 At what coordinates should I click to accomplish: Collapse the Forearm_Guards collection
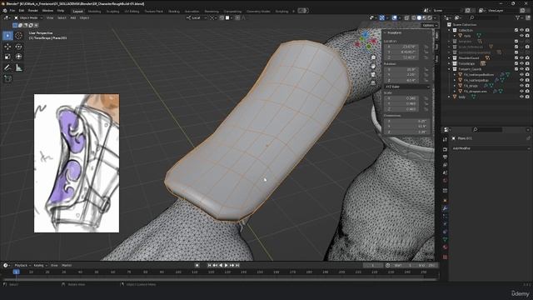(450, 69)
